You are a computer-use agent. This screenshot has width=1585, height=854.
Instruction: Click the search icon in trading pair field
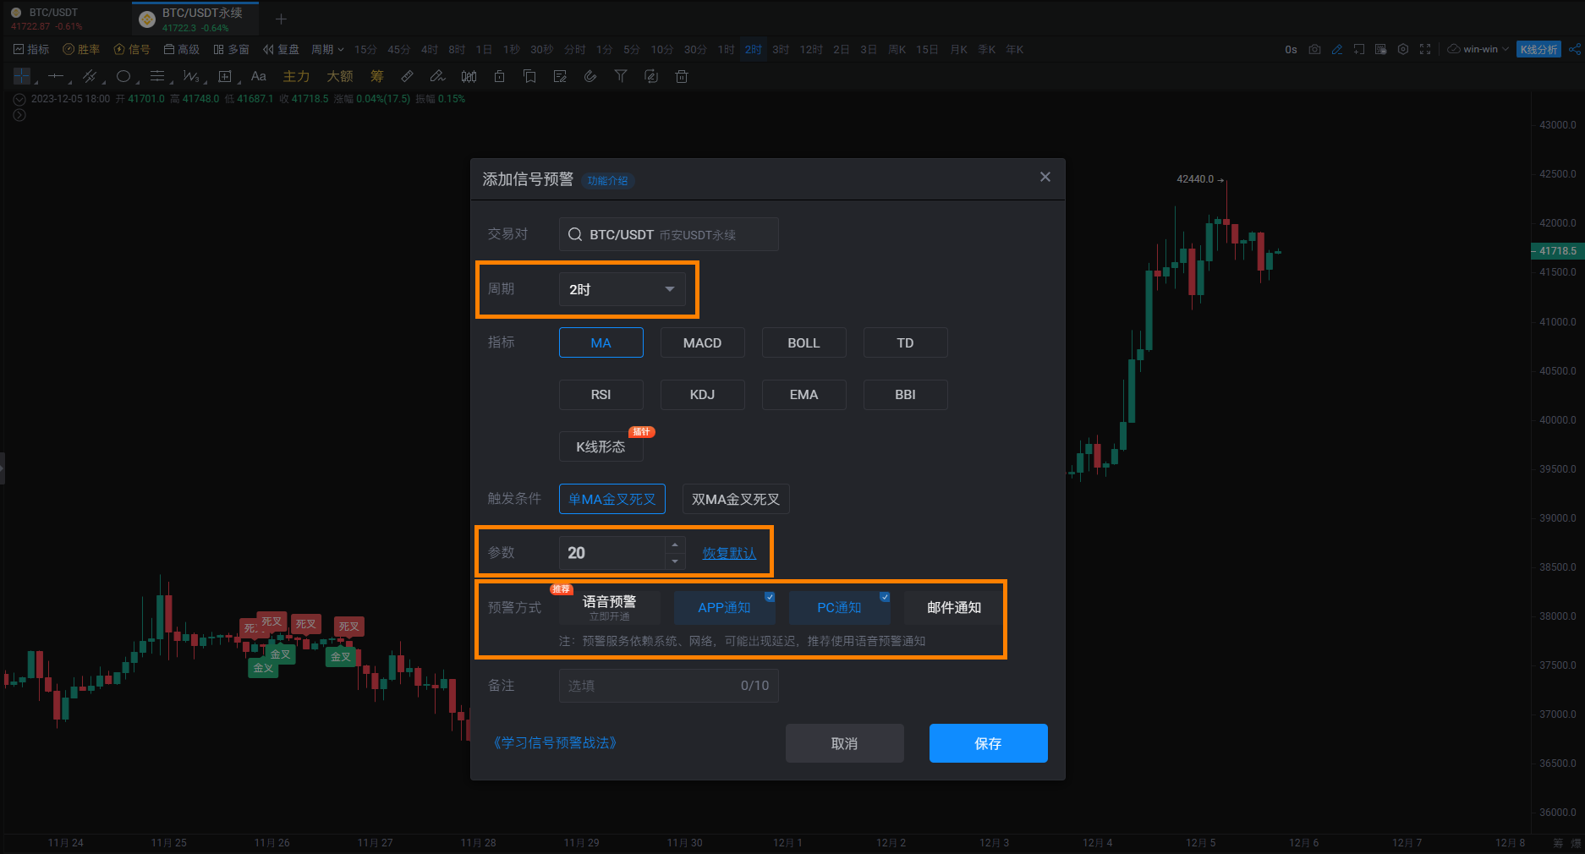coord(574,234)
